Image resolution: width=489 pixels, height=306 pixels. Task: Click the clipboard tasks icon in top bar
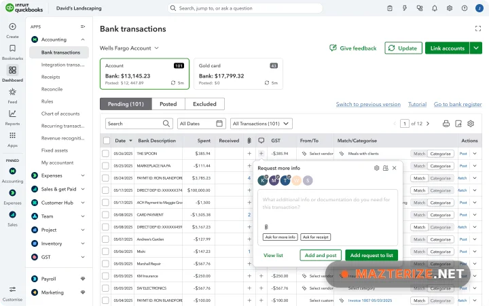click(390, 8)
